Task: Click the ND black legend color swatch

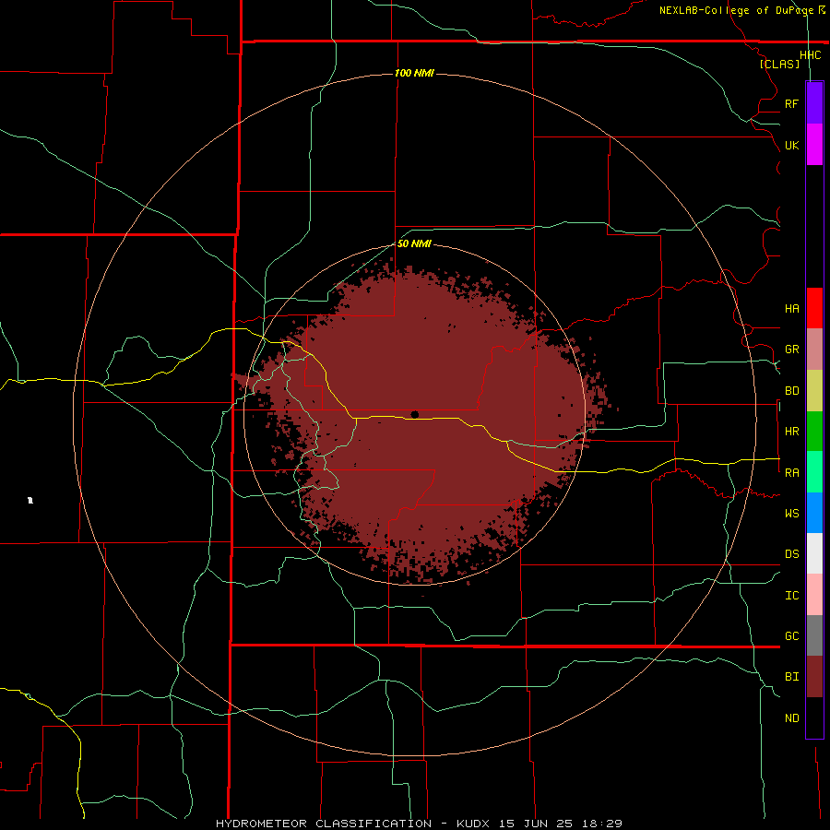Action: [x=814, y=717]
